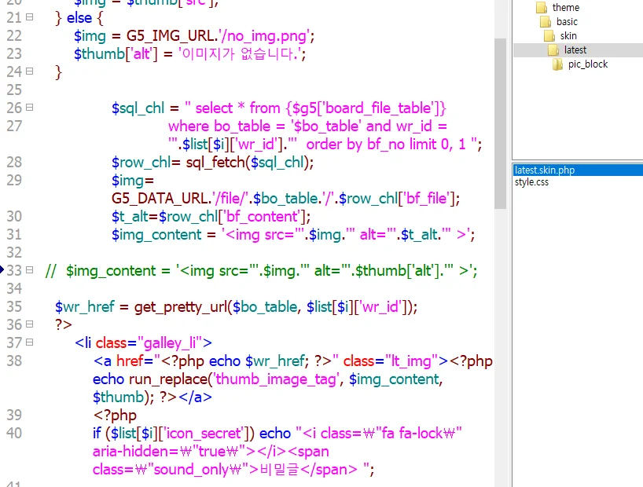Open style.css in file list
Screen dimensions: 643x487
pyautogui.click(x=531, y=182)
